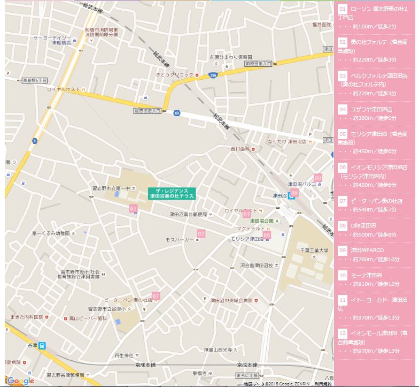Click map marker 02 beside モスバーガー
419x387 pixels.
click(x=201, y=233)
